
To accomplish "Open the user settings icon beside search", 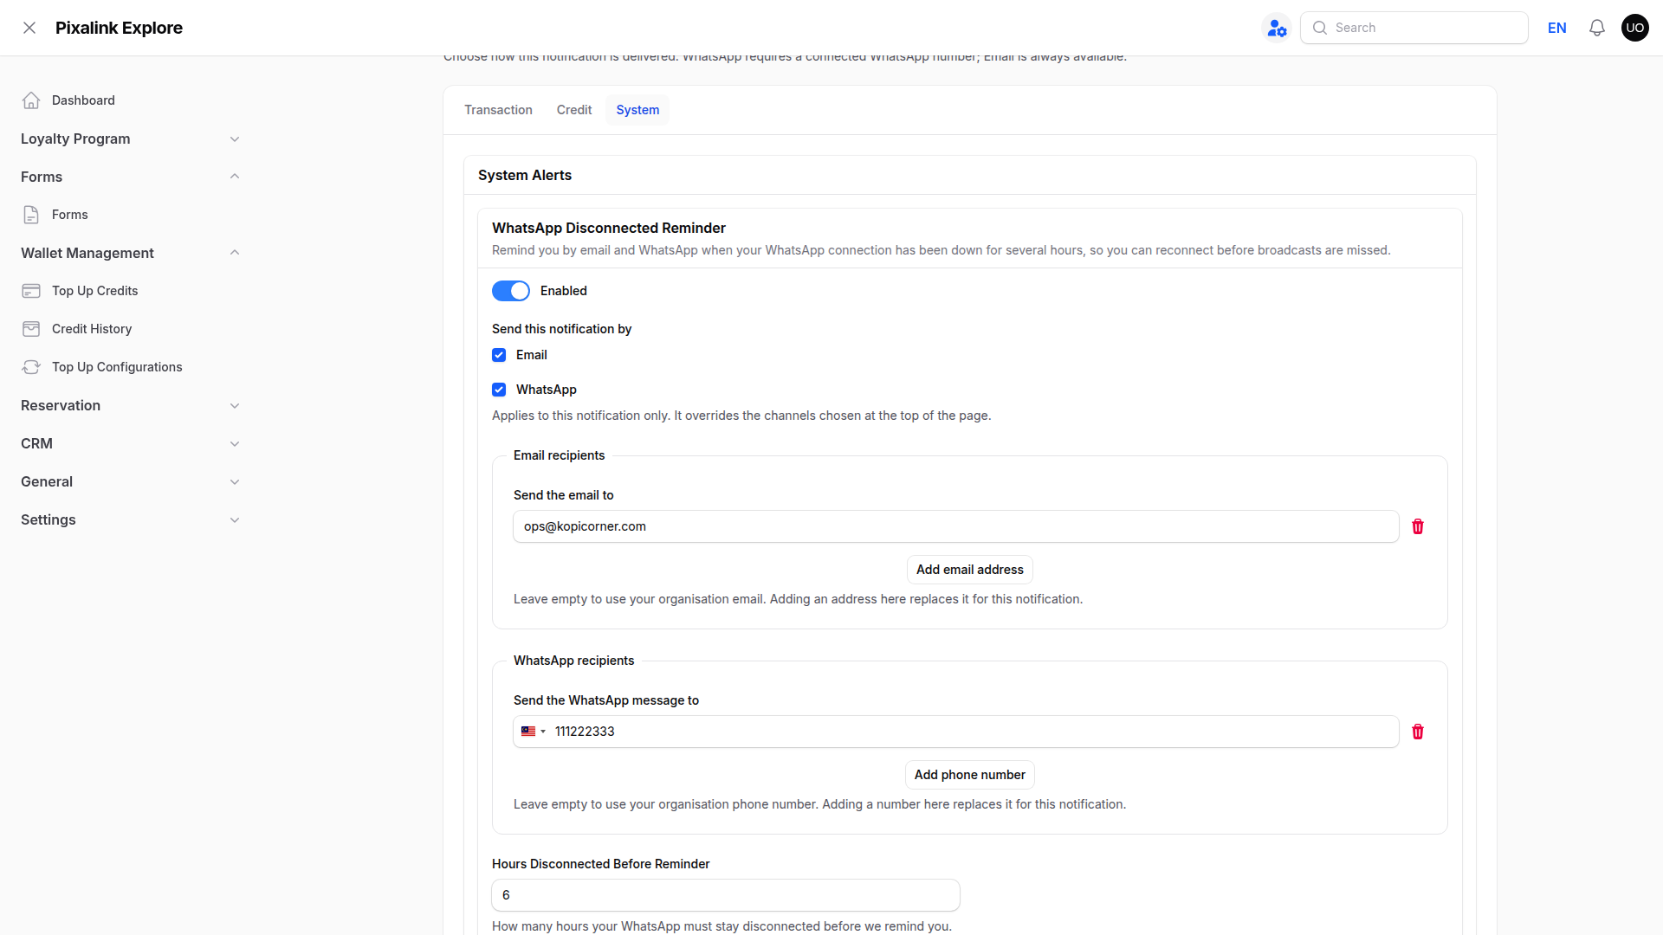I will (x=1277, y=28).
